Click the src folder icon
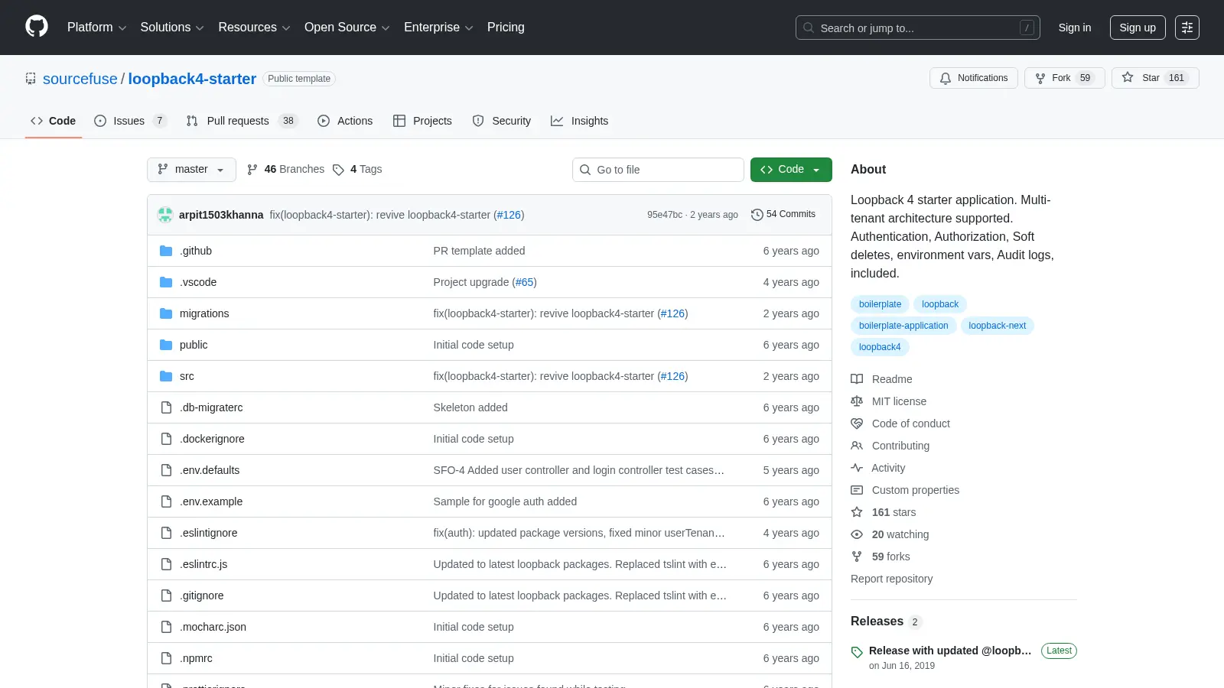Screen dimensions: 1224x688 click(x=166, y=376)
